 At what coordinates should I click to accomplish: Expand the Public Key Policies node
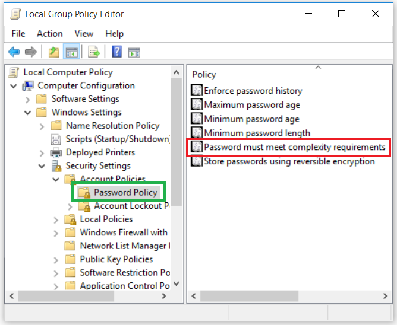(56, 260)
